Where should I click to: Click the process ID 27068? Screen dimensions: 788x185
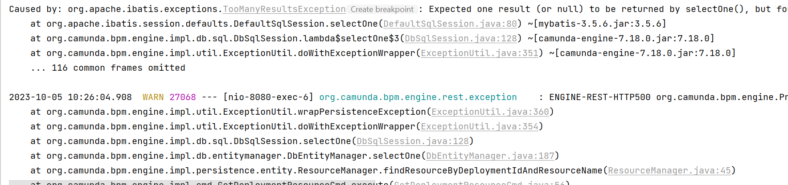click(x=183, y=97)
